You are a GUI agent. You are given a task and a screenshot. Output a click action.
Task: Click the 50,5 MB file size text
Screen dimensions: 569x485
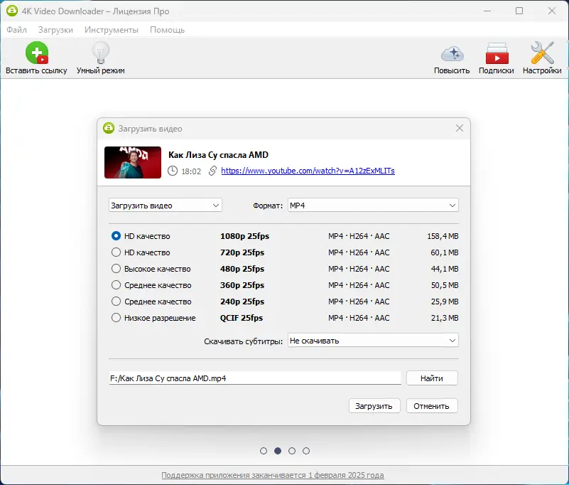tap(445, 285)
